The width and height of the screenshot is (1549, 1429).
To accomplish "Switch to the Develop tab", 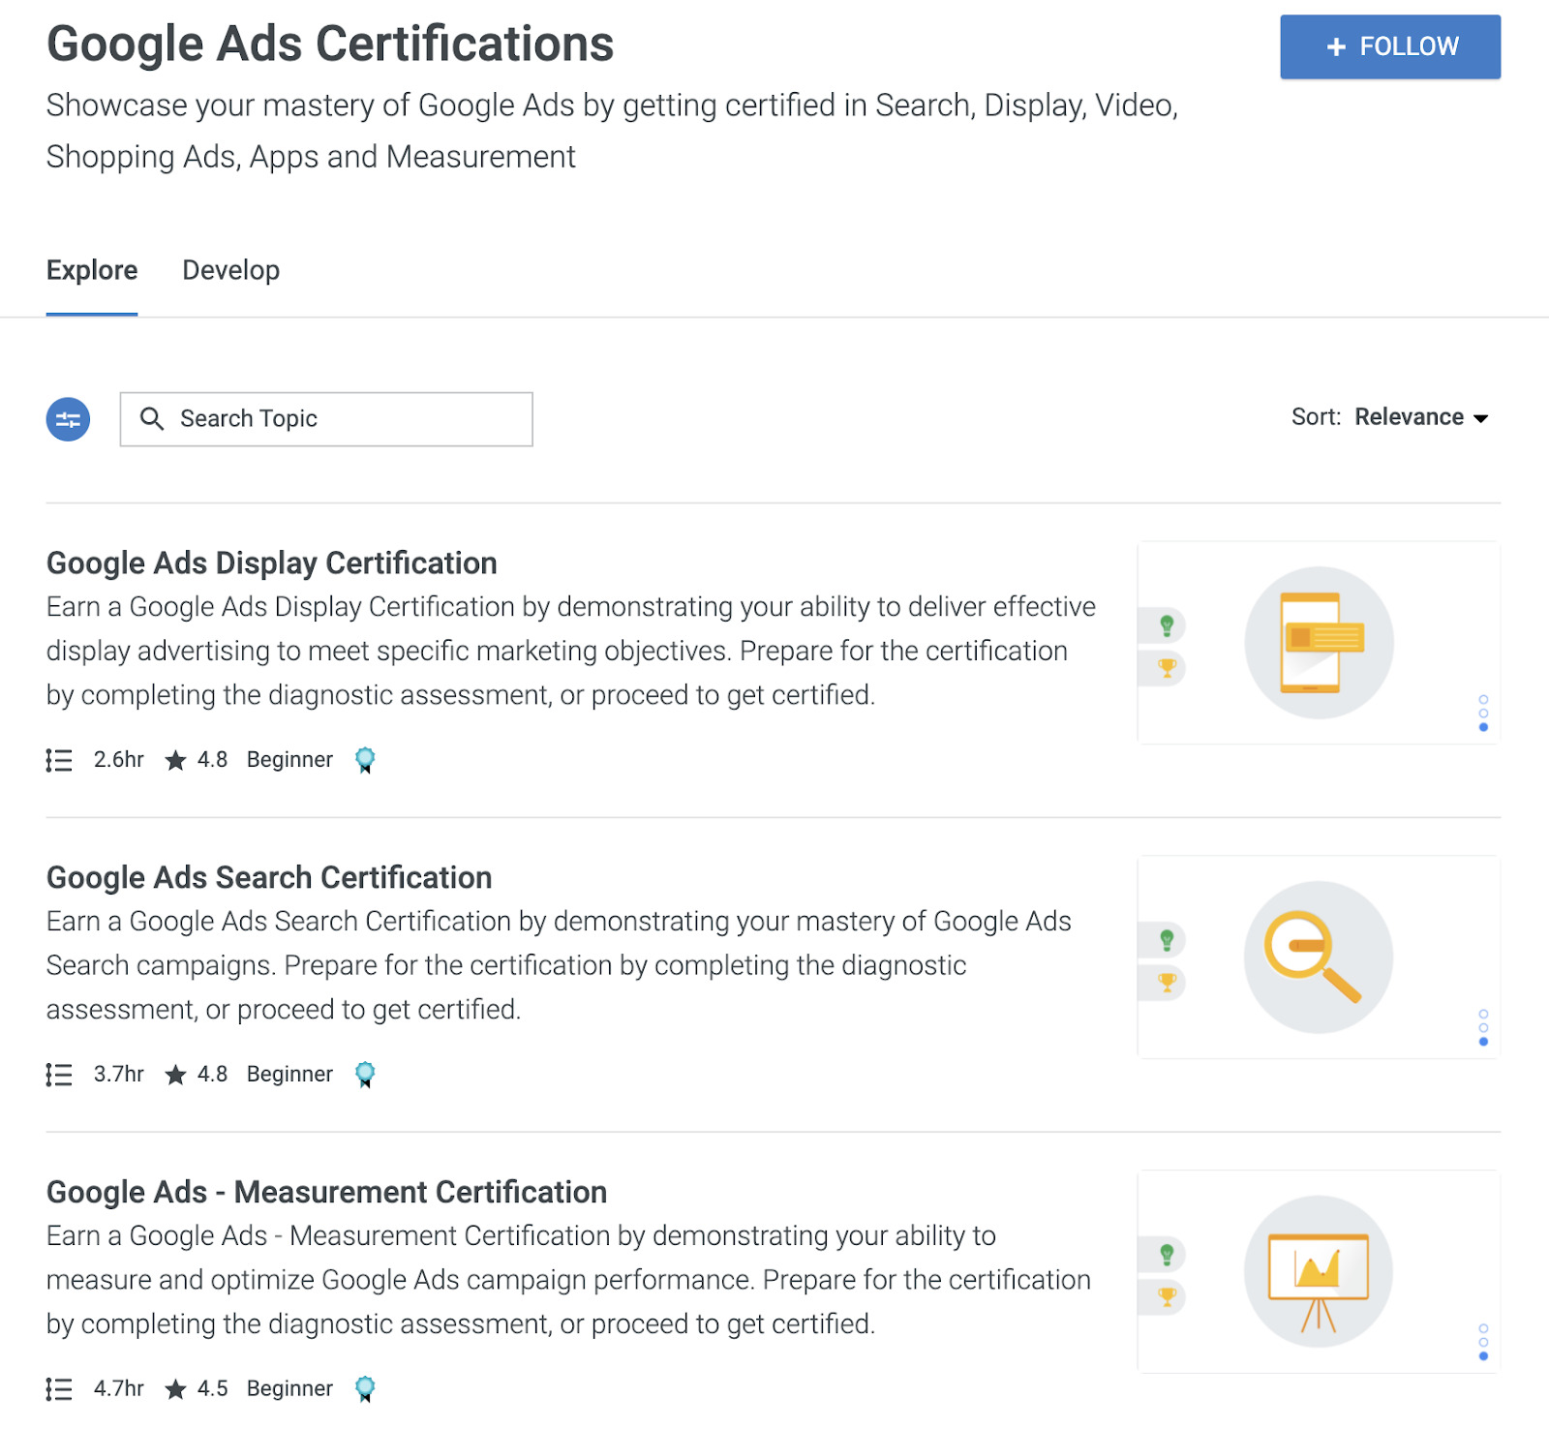I will (x=230, y=270).
